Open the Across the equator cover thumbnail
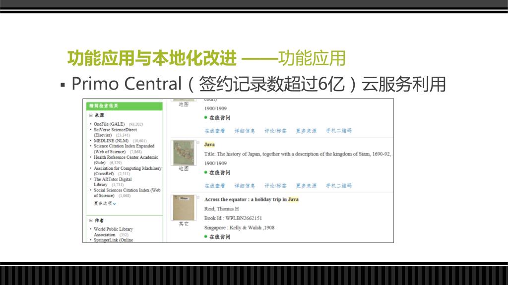 [x=184, y=207]
